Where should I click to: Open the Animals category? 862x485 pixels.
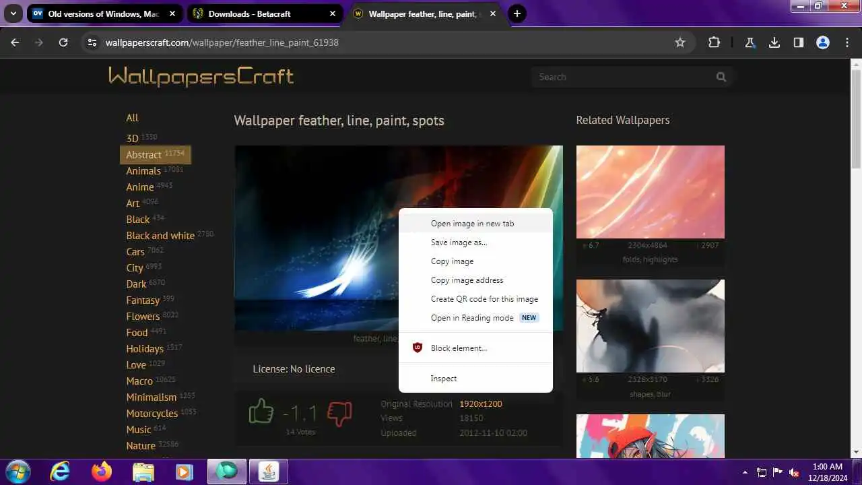tap(143, 171)
